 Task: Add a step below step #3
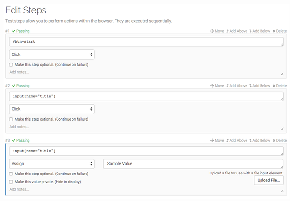click(260, 140)
